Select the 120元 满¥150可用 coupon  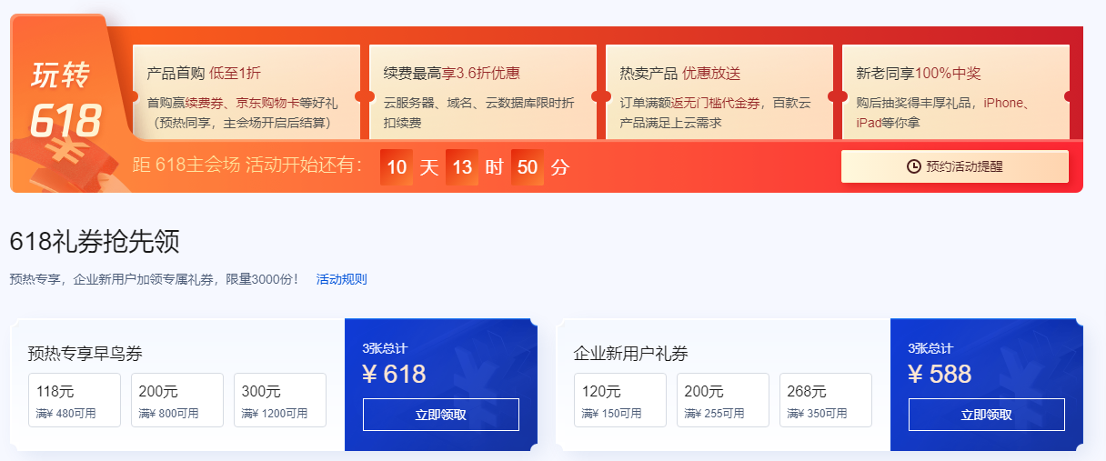tap(620, 400)
